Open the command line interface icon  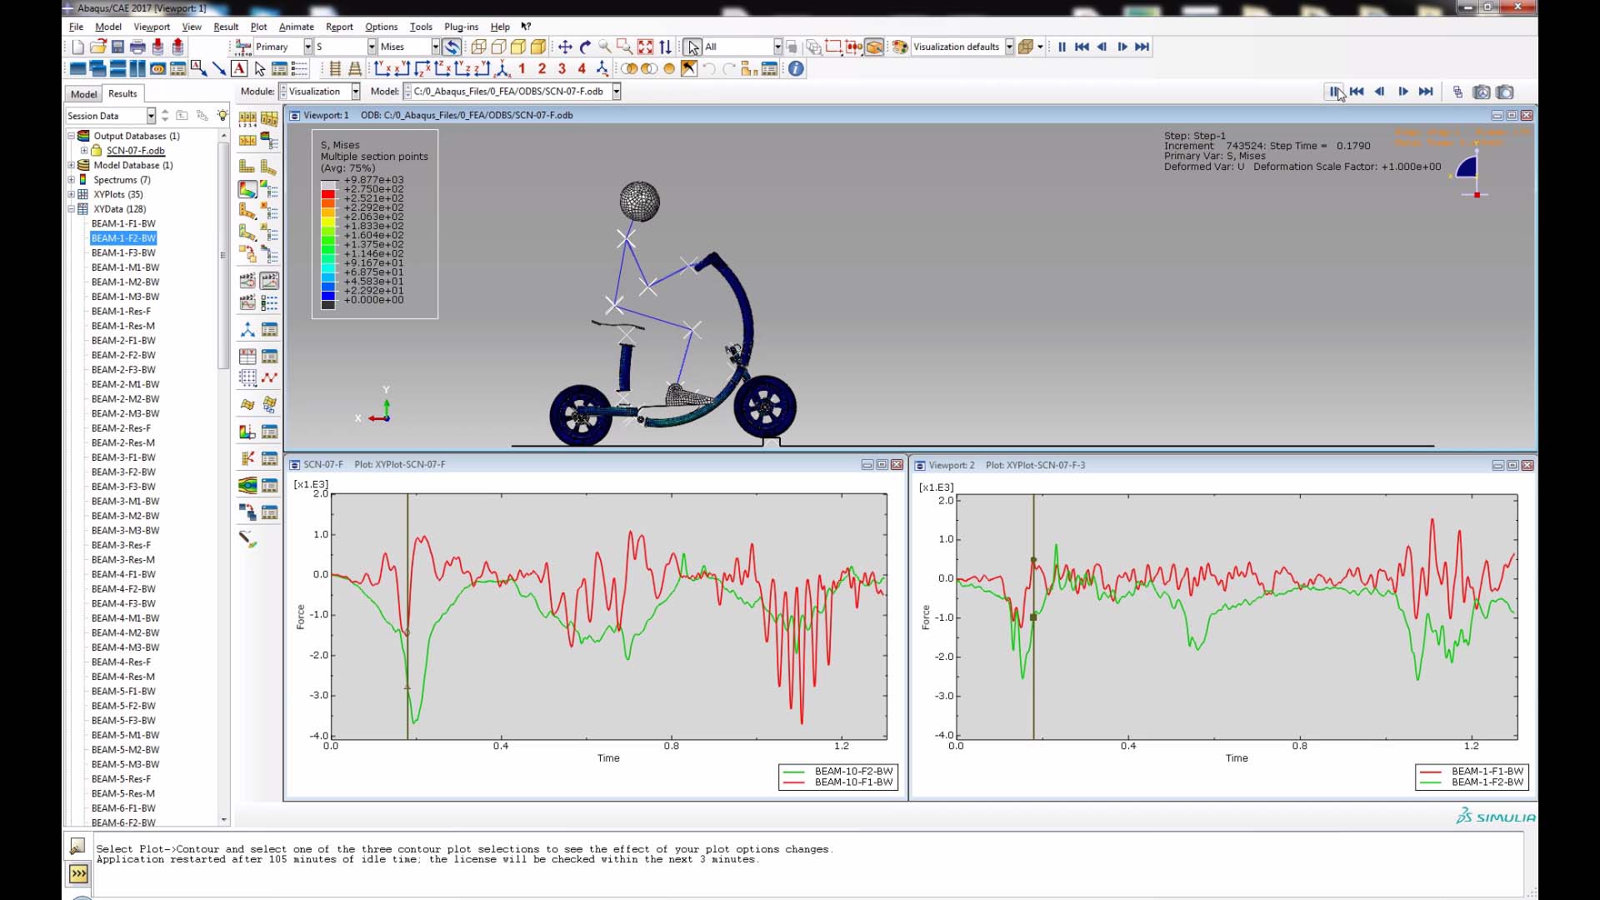click(78, 873)
